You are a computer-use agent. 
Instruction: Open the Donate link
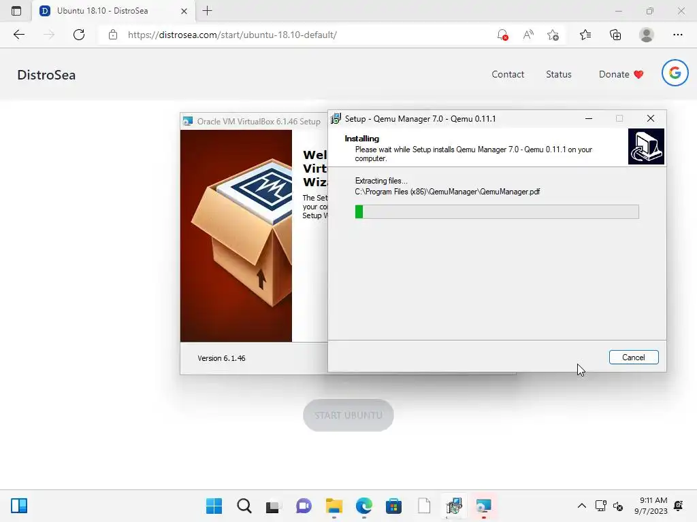621,74
